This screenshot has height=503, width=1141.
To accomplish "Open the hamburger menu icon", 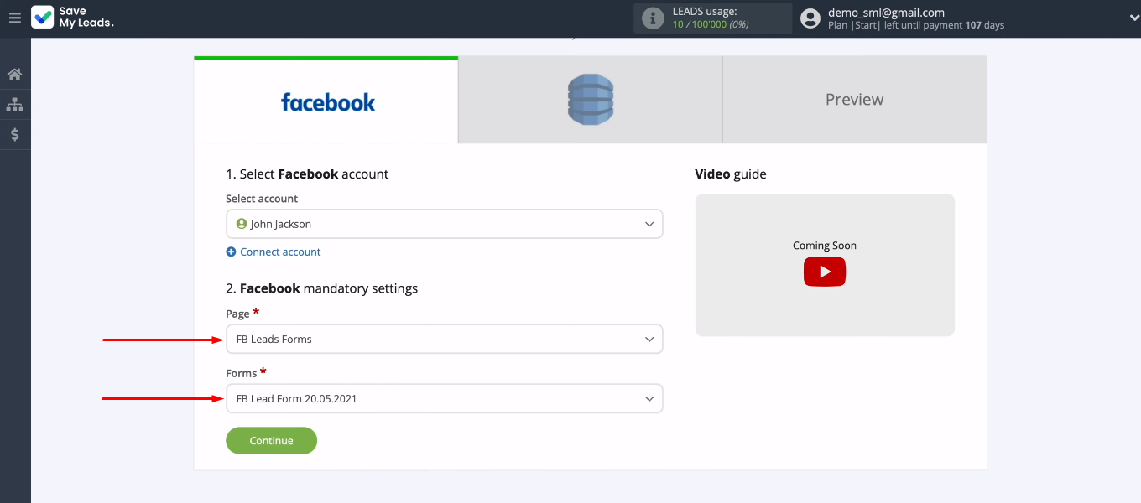I will (15, 18).
